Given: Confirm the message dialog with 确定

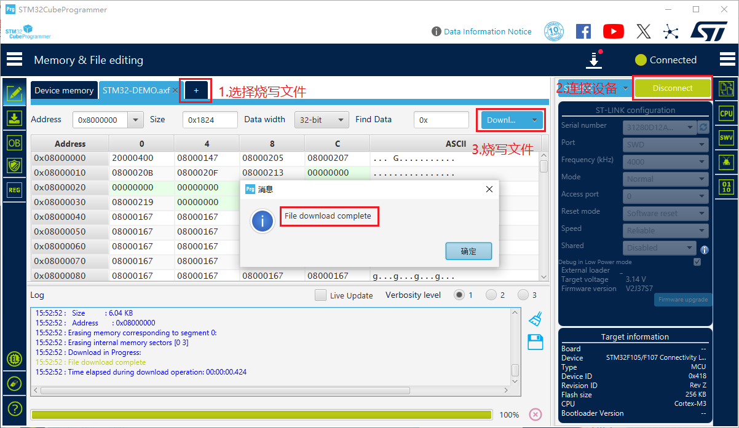Looking at the screenshot, I should coord(468,251).
